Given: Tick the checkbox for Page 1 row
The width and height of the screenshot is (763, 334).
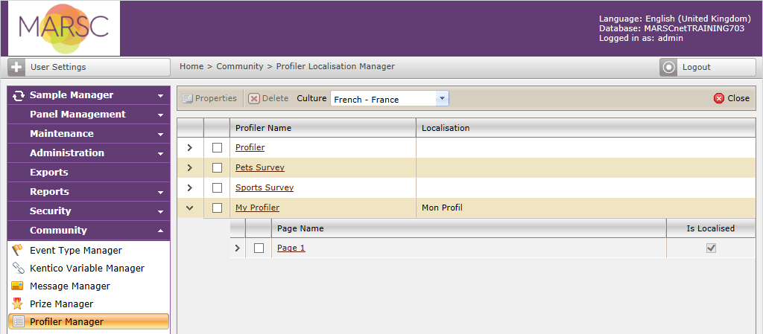Looking at the screenshot, I should click(x=259, y=248).
